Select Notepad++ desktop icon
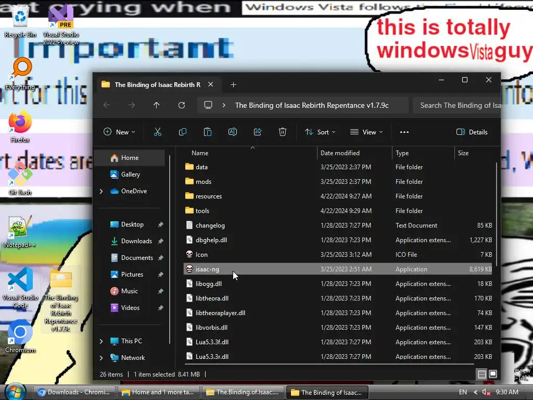The height and width of the screenshot is (400, 533). pyautogui.click(x=20, y=231)
